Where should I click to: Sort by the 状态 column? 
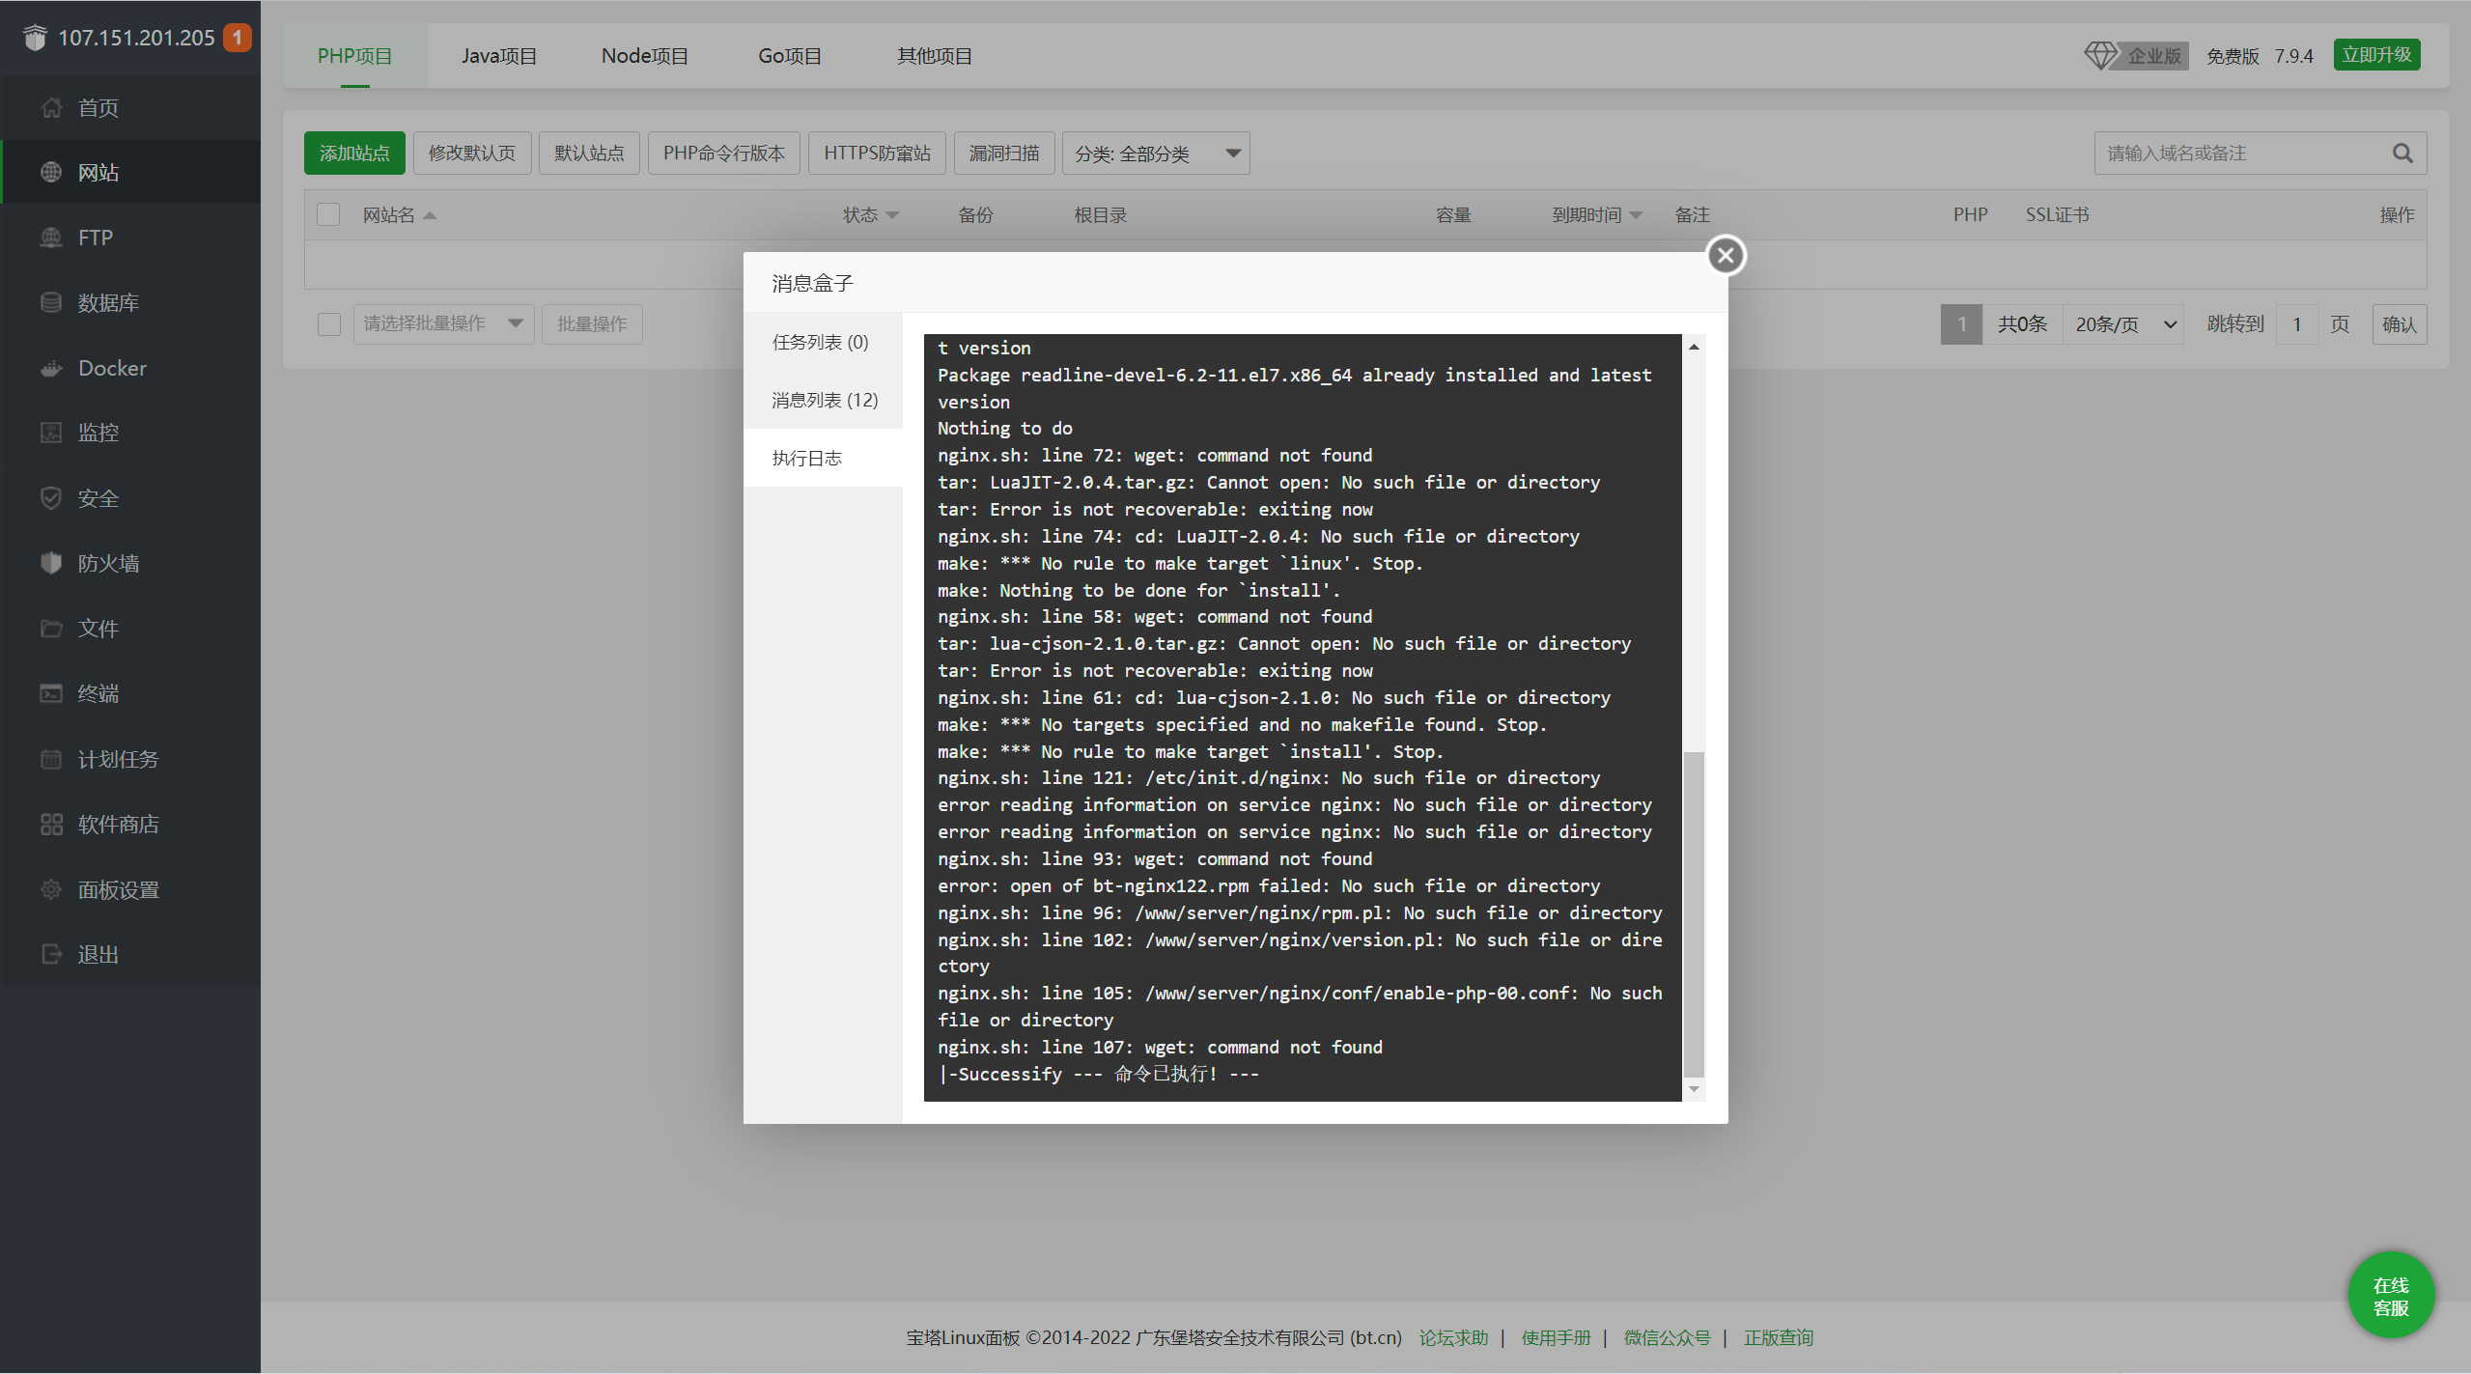pyautogui.click(x=870, y=214)
